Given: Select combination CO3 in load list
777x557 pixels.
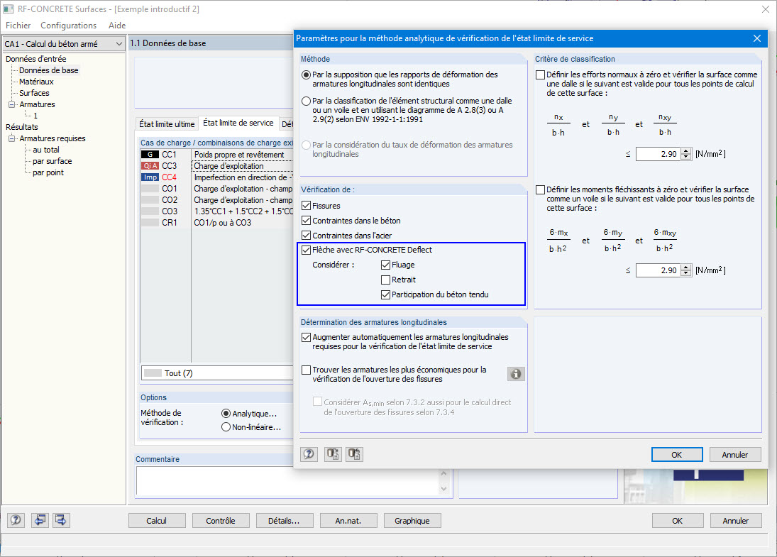Looking at the screenshot, I should [217, 211].
